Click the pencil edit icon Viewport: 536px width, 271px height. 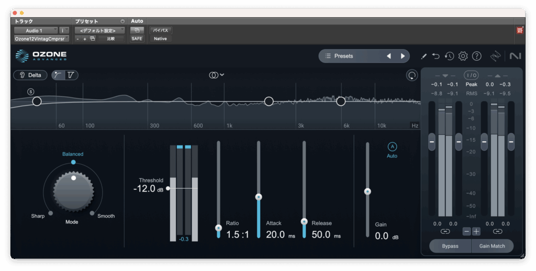(424, 56)
